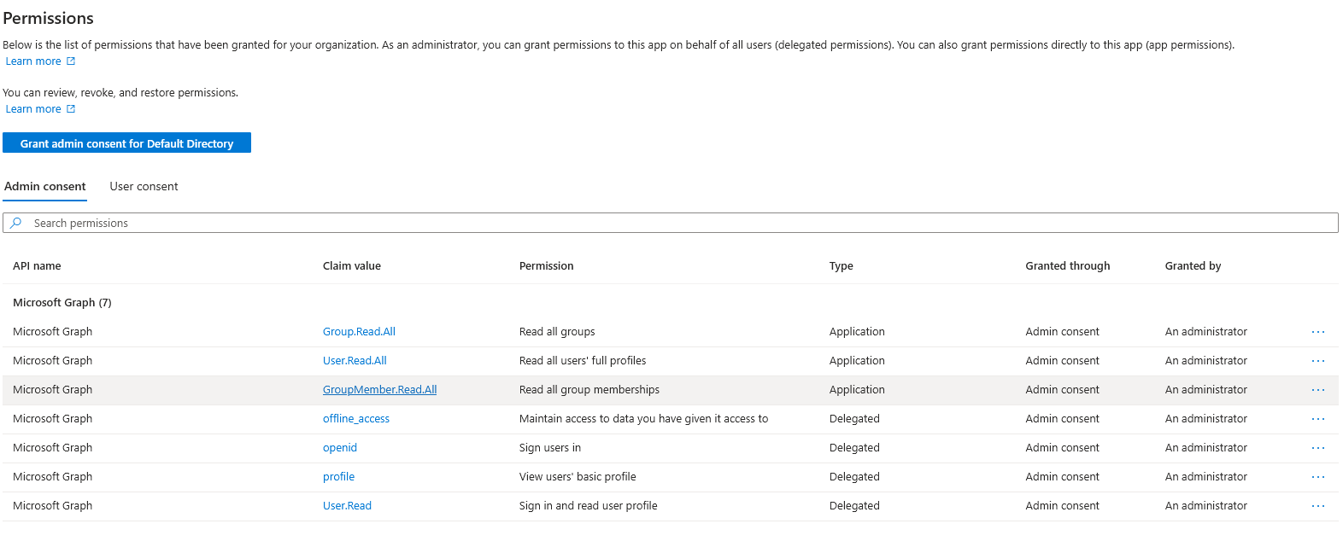Screen dimensions: 1343x547
Task: Click Admin consent cell in User.Read.All row
Action: pos(1063,361)
